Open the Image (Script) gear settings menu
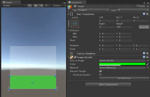Image resolution: width=150 pixels, height=97 pixels. point(147,57)
